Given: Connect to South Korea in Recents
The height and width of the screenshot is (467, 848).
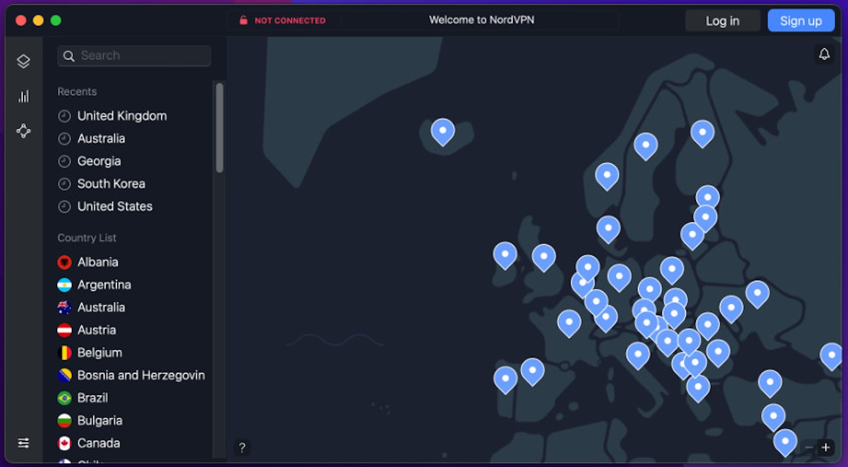Looking at the screenshot, I should pyautogui.click(x=101, y=184).
